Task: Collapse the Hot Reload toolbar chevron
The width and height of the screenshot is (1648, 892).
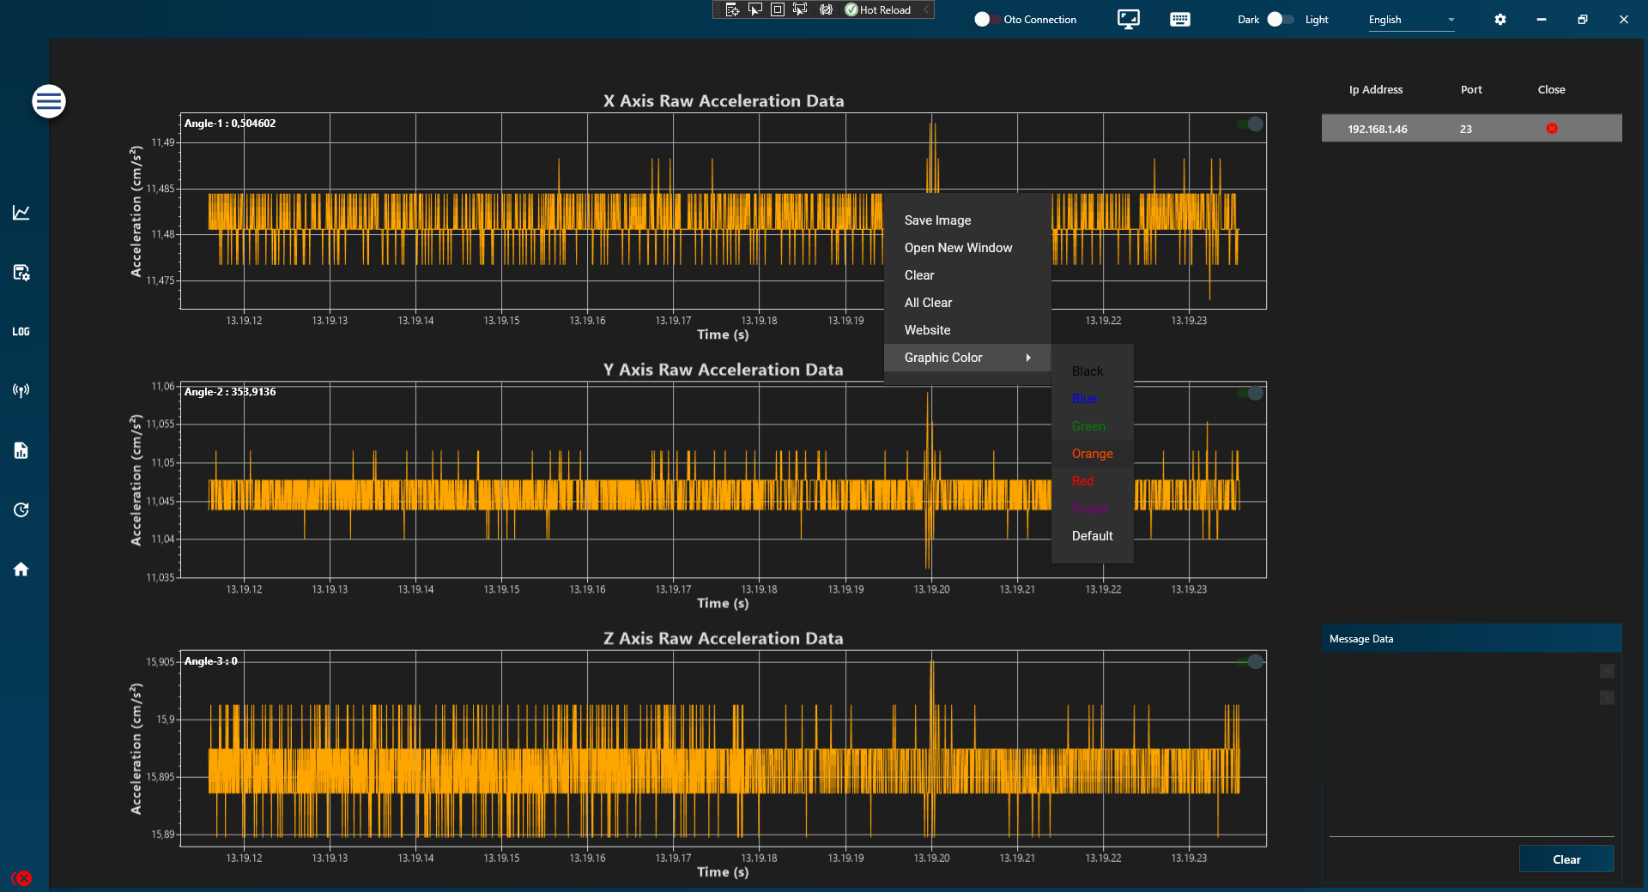Action: point(926,9)
